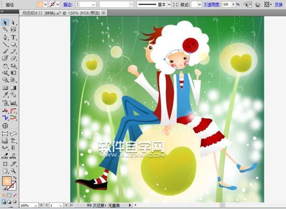Select the Rotate tool

coord(5,66)
